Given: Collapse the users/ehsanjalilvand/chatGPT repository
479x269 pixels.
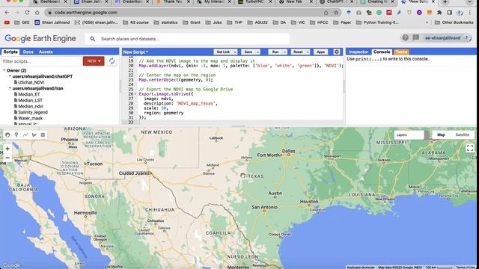Looking at the screenshot, I should coord(10,76).
